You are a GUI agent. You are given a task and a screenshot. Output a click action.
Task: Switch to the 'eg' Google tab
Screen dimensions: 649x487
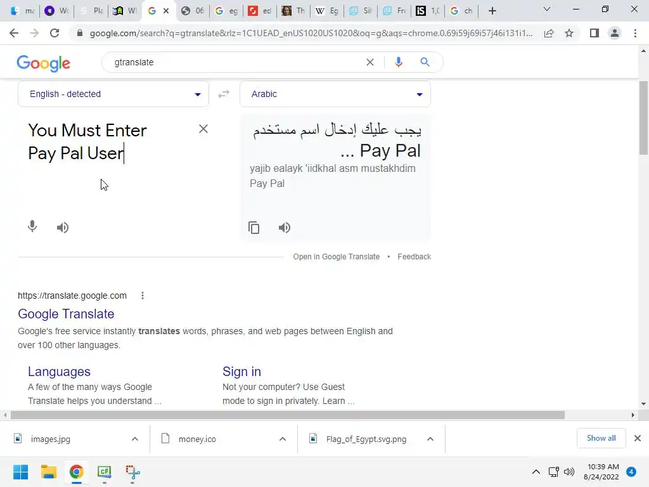[x=226, y=11]
